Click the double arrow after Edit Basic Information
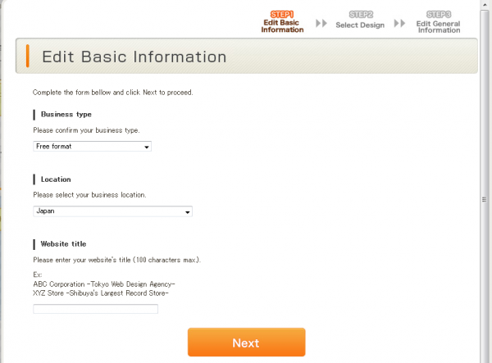Image resolution: width=492 pixels, height=363 pixels. coord(321,24)
